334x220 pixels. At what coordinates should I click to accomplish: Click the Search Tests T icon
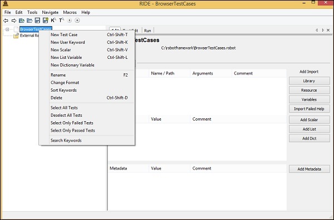61,20
